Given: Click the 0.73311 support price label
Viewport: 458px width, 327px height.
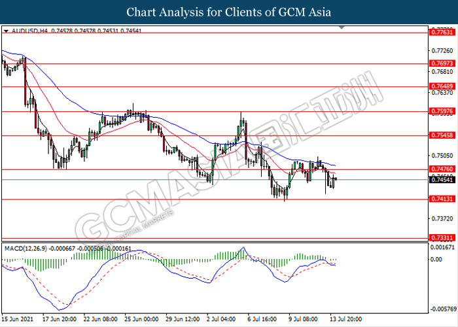Looking at the screenshot, I should coord(442,238).
